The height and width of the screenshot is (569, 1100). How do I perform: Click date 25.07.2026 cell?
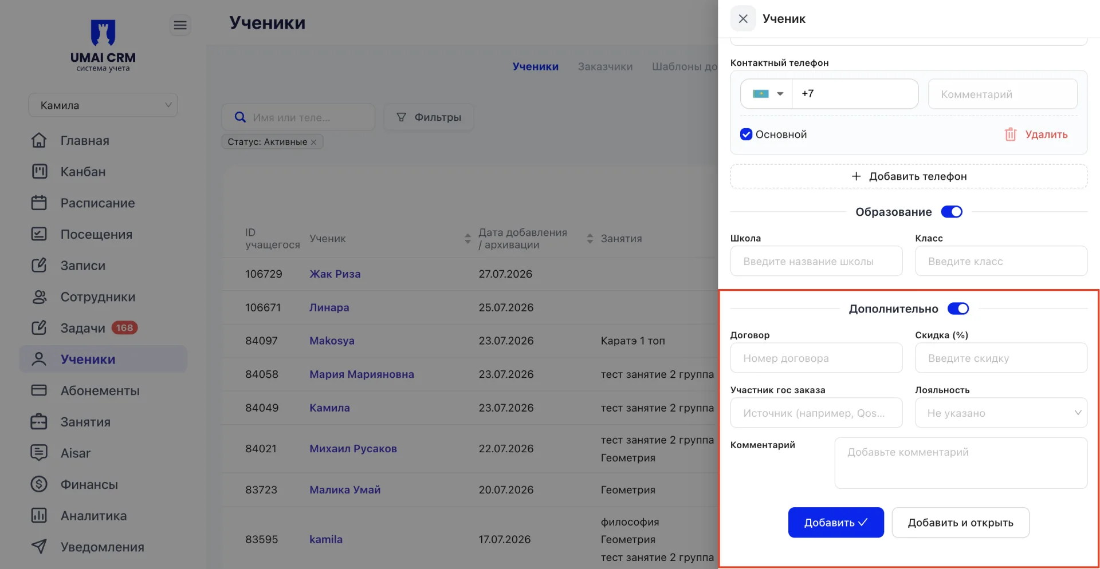506,307
